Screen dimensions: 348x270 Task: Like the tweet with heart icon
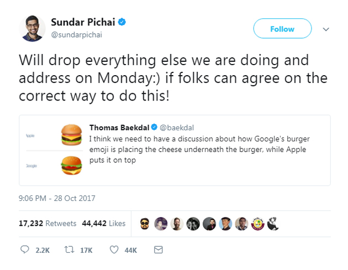tap(114, 250)
